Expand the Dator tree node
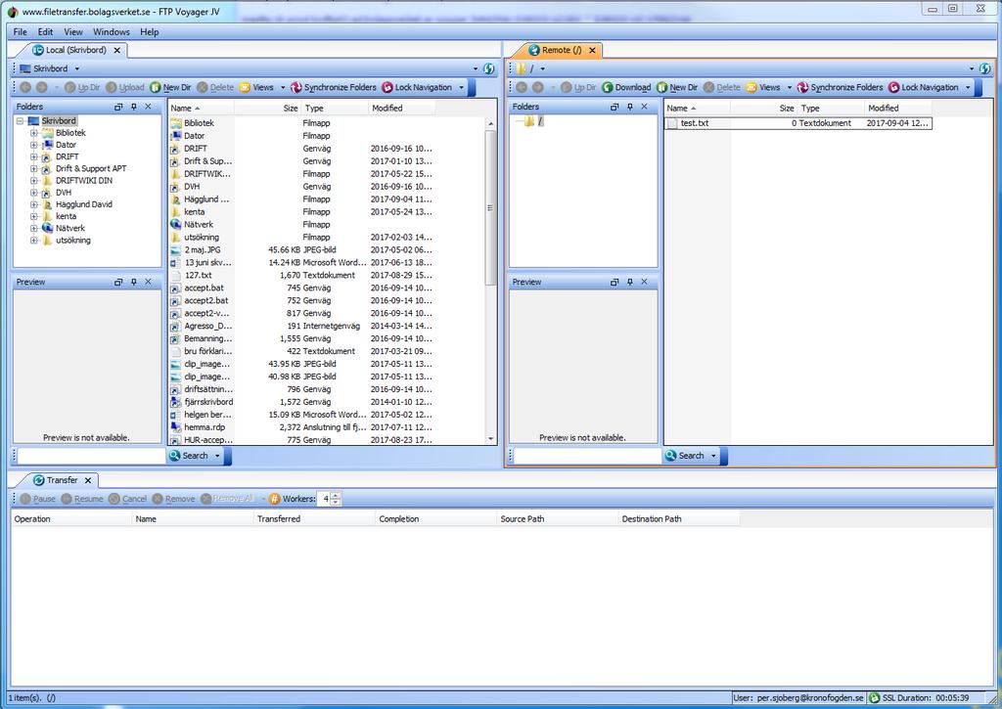 tap(34, 145)
